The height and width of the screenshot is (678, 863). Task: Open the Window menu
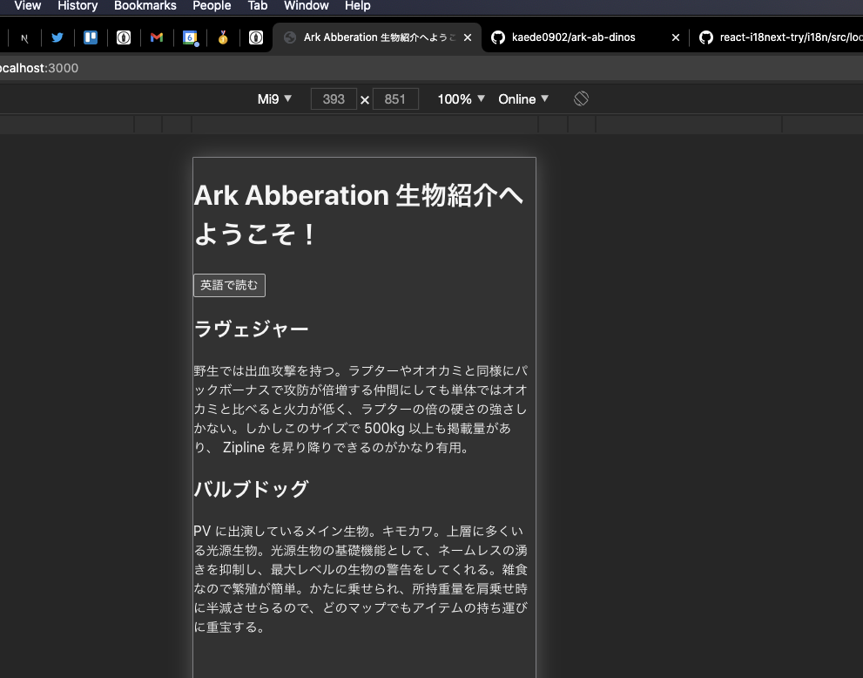tap(306, 6)
